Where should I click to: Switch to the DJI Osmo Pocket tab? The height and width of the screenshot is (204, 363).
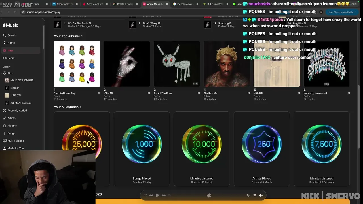point(215,4)
